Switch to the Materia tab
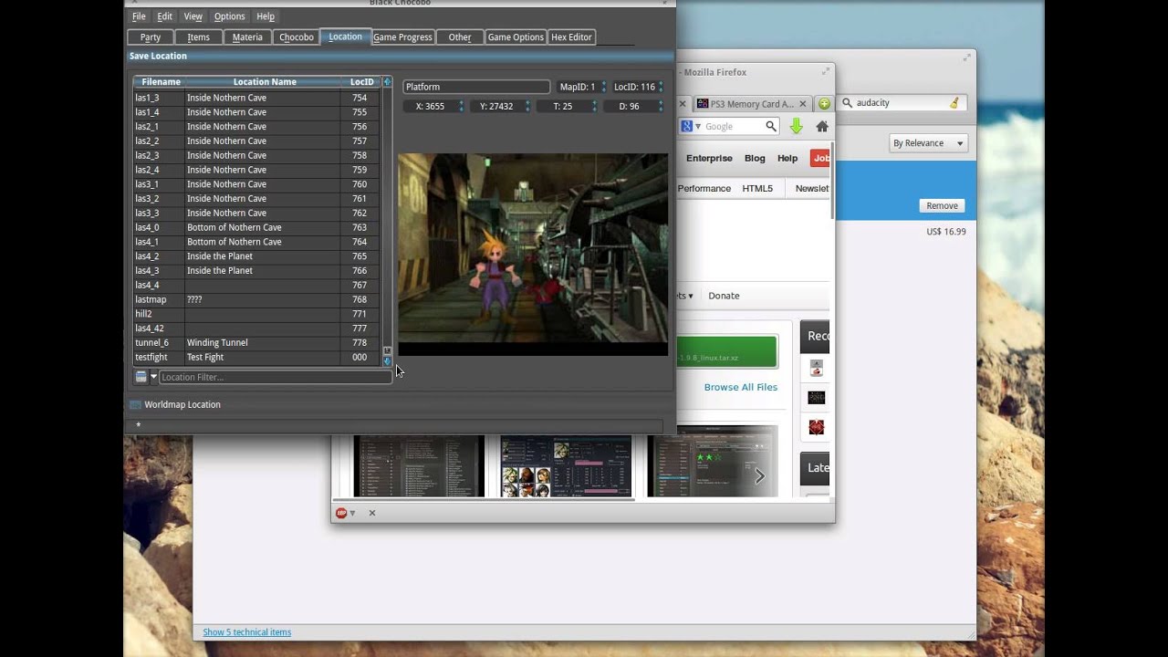1168x657 pixels. [x=247, y=37]
